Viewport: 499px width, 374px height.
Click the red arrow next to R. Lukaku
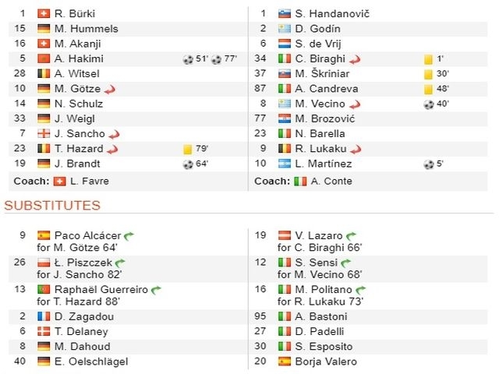tap(356, 149)
